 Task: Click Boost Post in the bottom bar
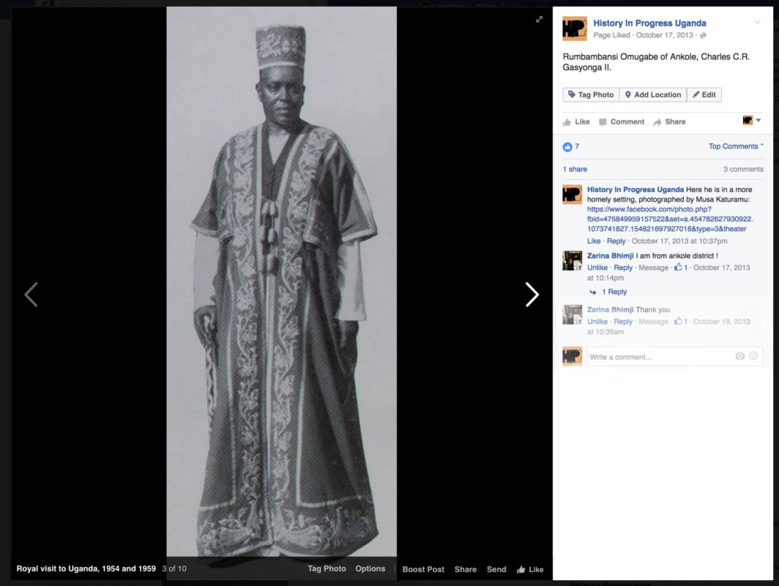click(x=423, y=569)
